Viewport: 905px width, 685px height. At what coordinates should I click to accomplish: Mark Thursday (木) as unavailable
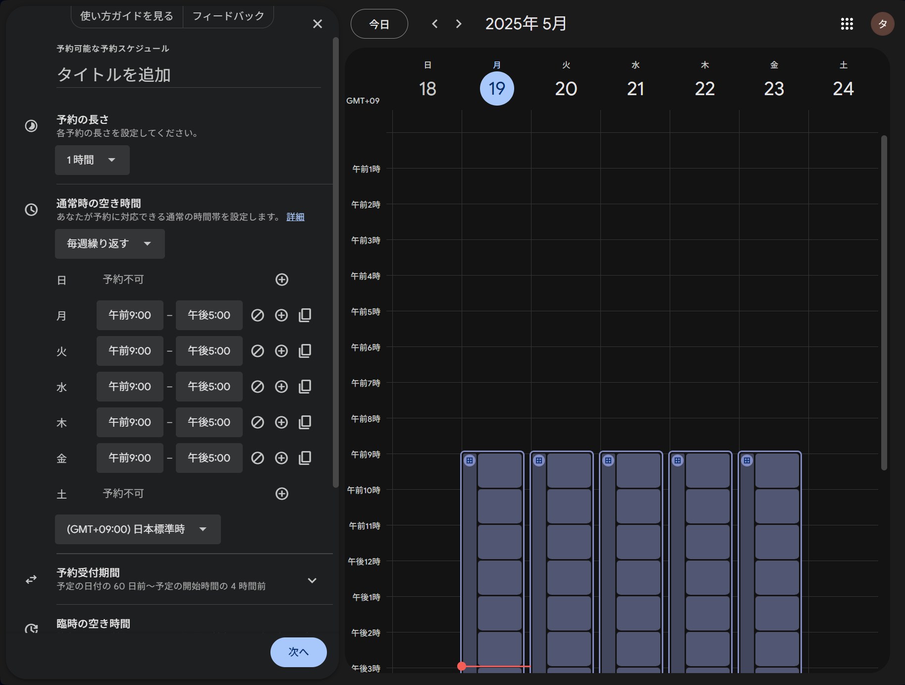pyautogui.click(x=258, y=422)
